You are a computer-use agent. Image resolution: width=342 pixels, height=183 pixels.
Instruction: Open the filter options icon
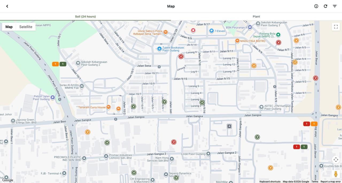[335, 6]
